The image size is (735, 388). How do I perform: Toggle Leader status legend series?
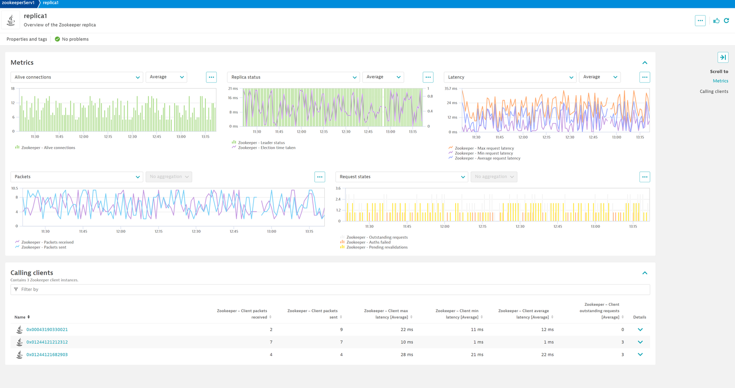pos(259,143)
